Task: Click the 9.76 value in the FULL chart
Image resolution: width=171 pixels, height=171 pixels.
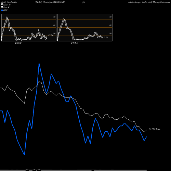Action: click(106, 38)
